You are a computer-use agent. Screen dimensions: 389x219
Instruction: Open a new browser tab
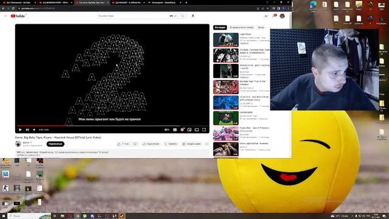tap(186, 2)
